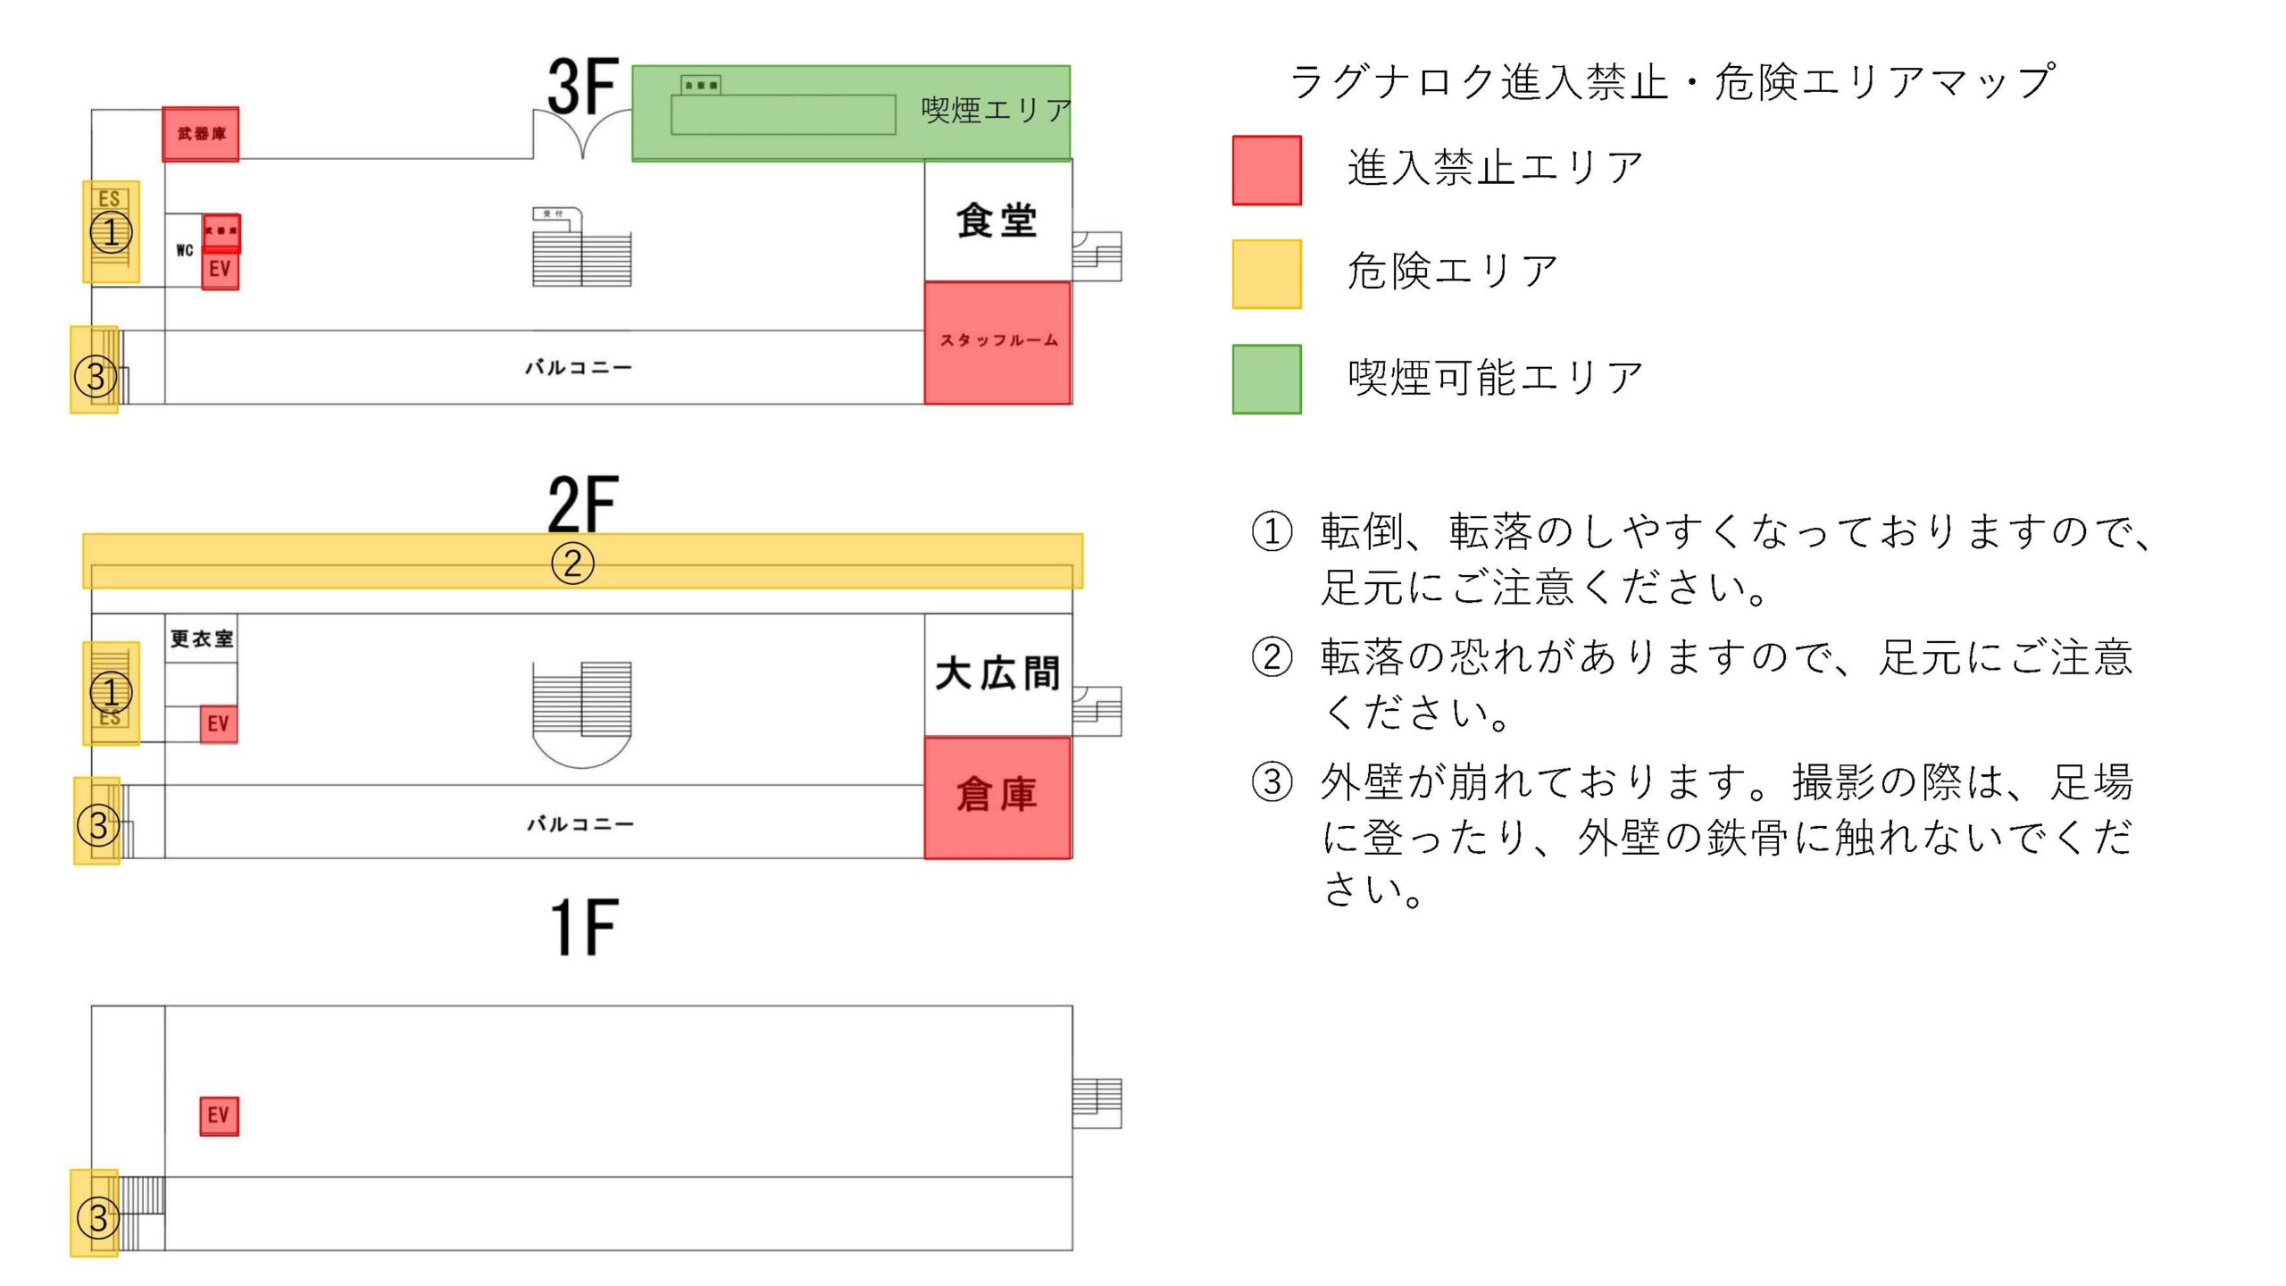Click the red EV box on 2F

click(x=218, y=723)
